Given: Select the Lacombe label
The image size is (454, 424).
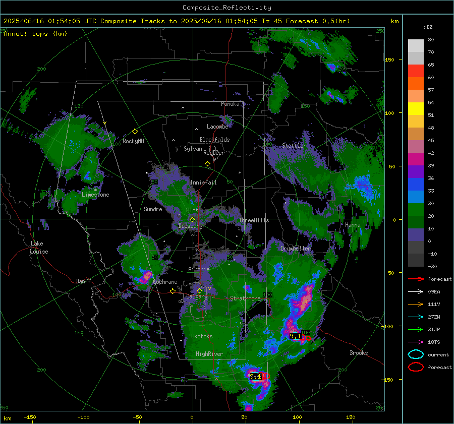Looking at the screenshot, I should (x=217, y=127).
